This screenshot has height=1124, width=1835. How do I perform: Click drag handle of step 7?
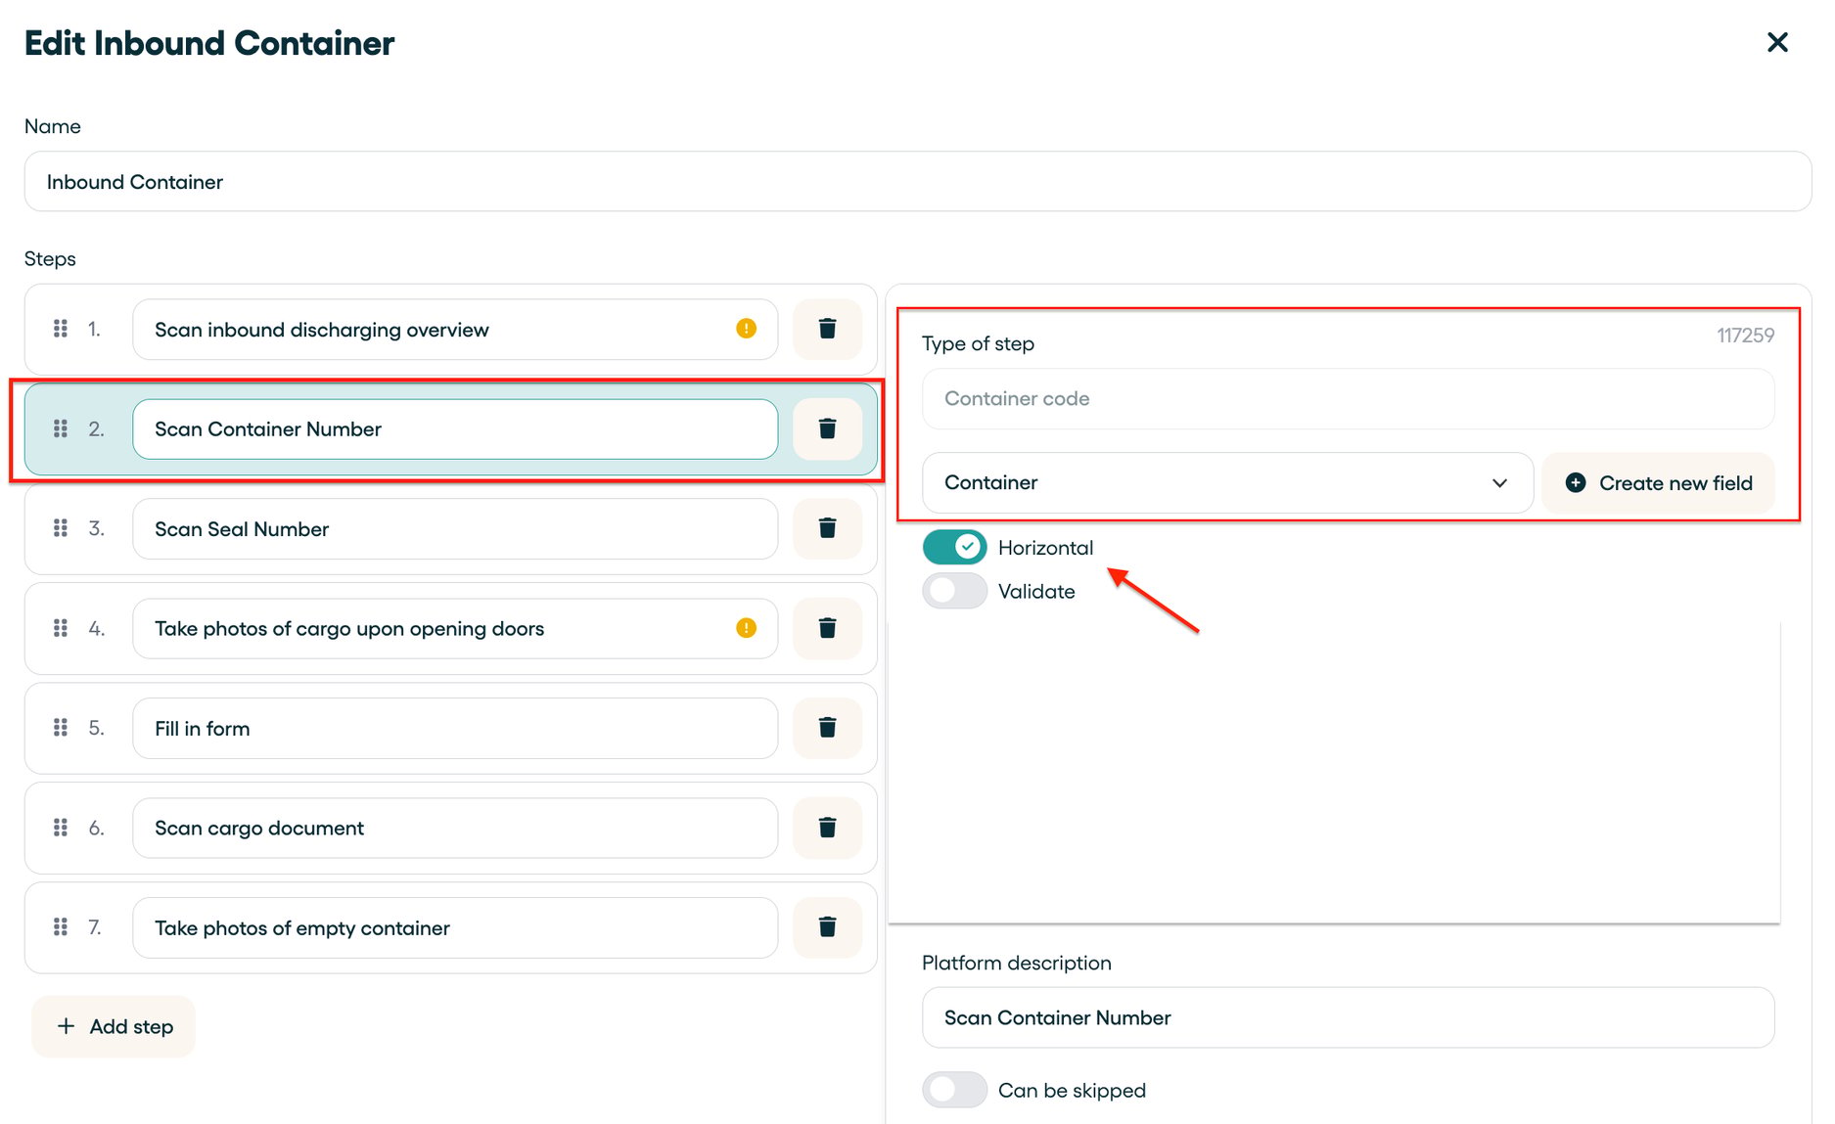61,927
